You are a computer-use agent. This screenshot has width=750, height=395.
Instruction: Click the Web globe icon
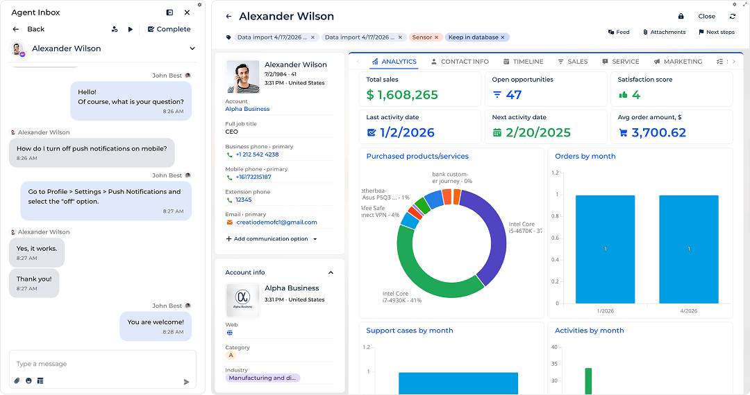(x=230, y=333)
